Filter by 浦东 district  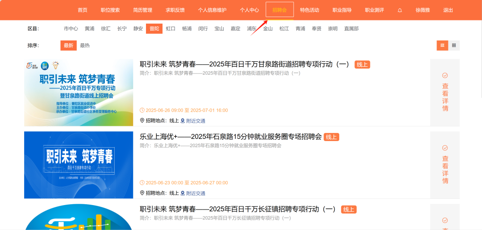(x=252, y=28)
